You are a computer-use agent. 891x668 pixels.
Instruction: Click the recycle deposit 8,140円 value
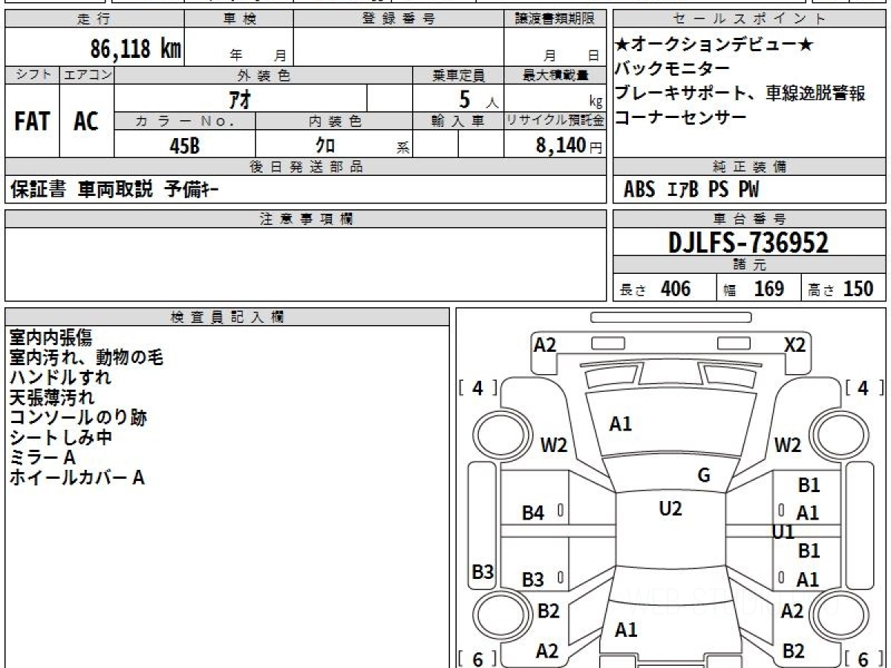[569, 145]
